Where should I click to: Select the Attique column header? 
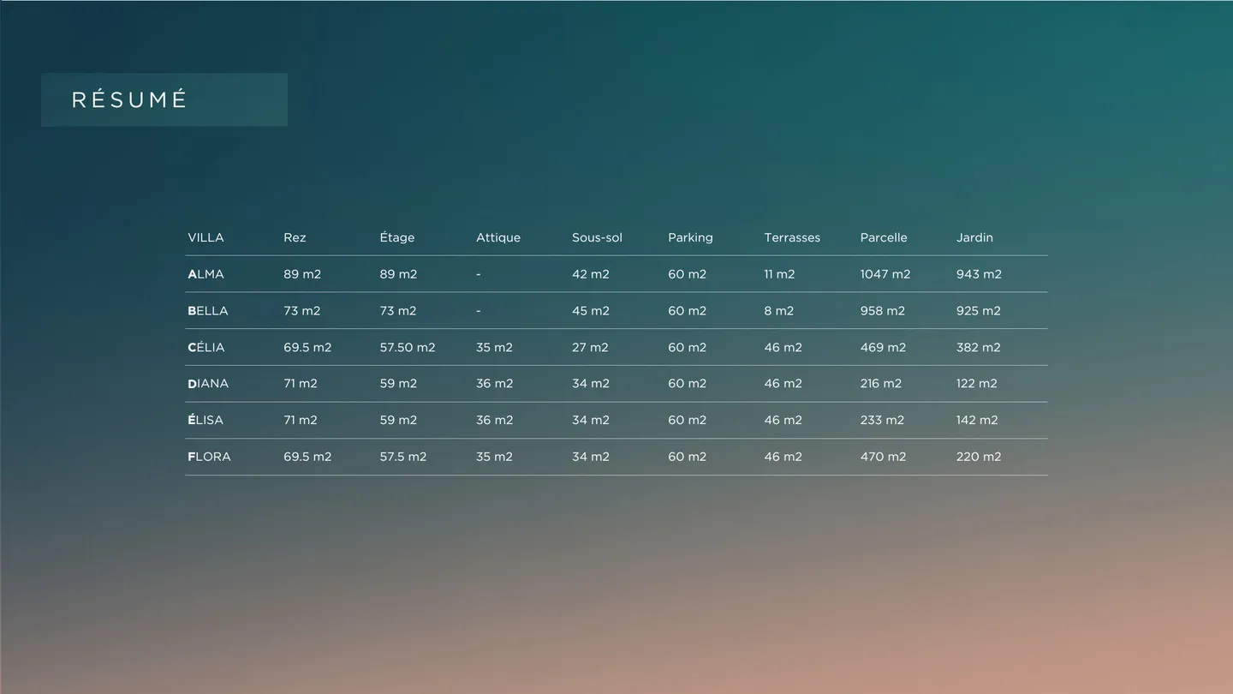point(498,237)
